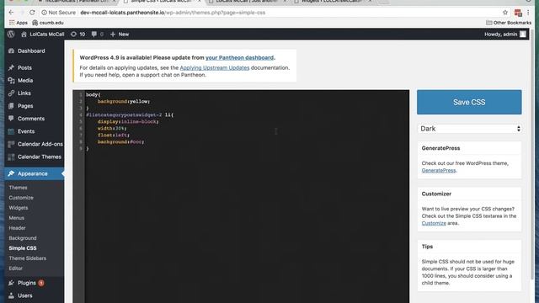Switch to the Widgets browser tab
The height and width of the screenshot is (303, 539).
(x=332, y=2)
